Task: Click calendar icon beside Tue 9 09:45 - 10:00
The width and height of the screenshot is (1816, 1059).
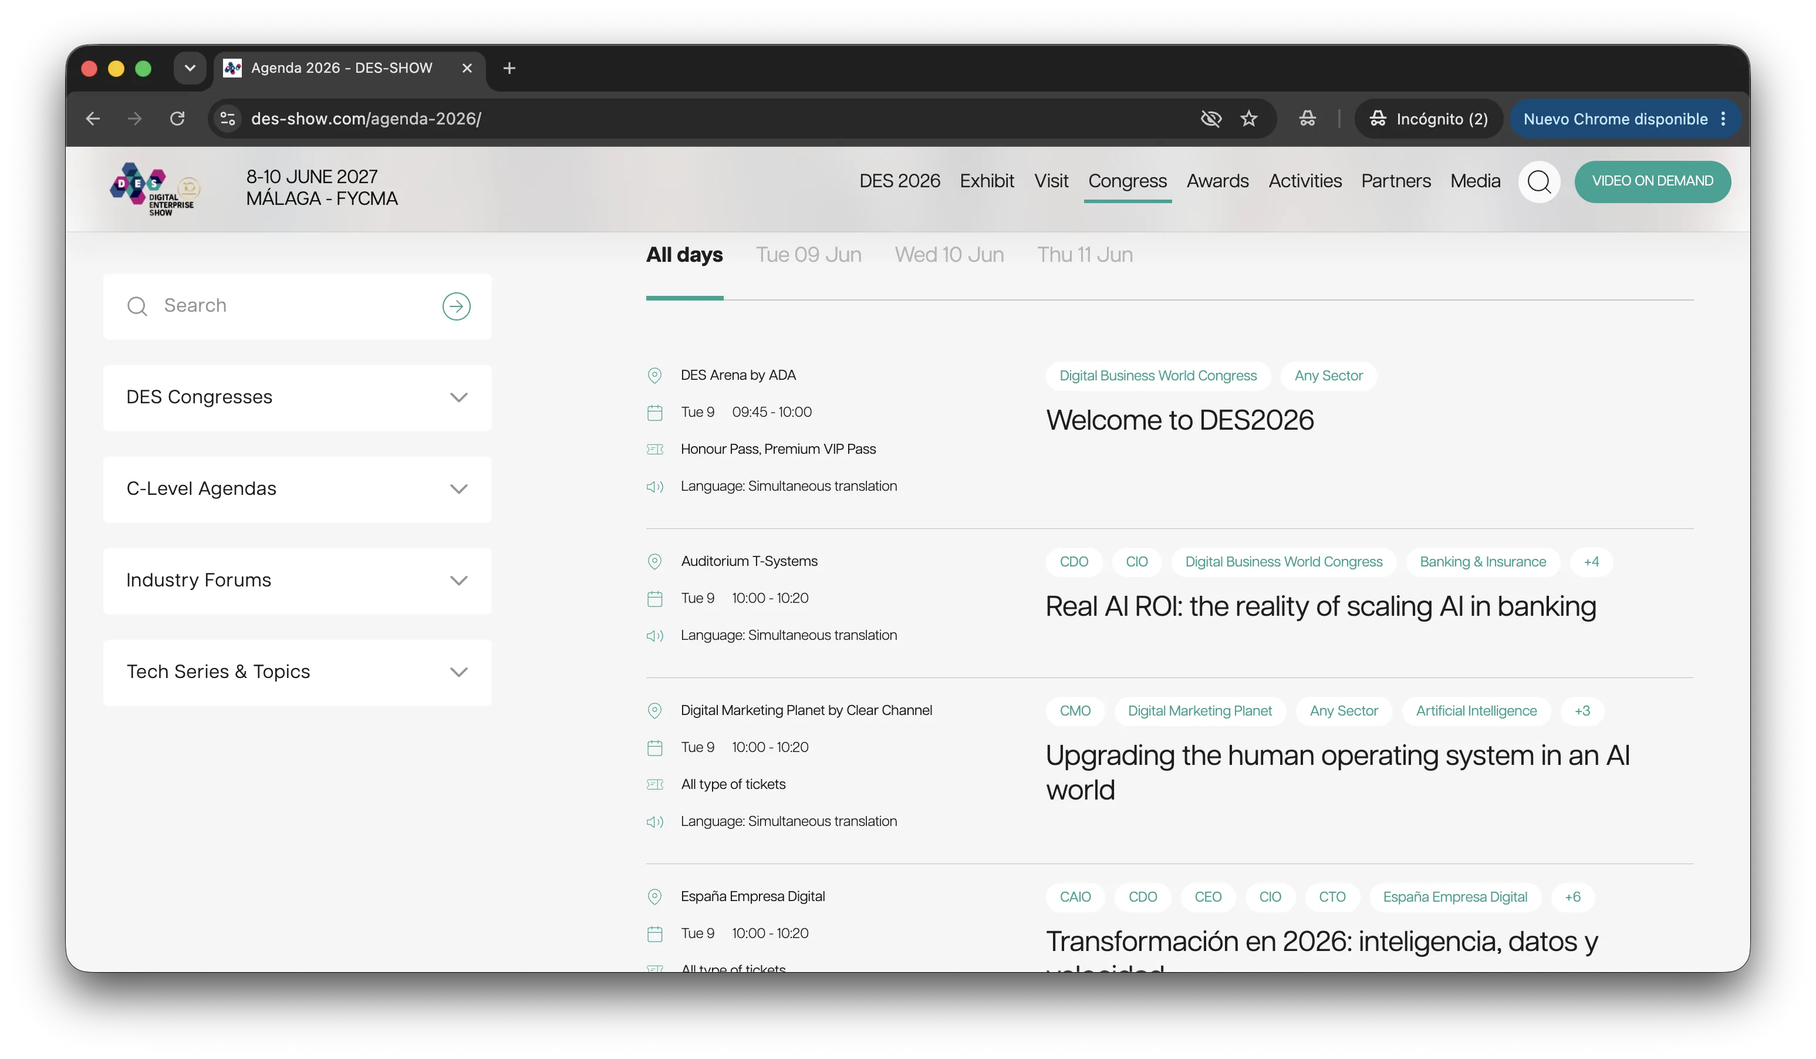Action: click(654, 413)
